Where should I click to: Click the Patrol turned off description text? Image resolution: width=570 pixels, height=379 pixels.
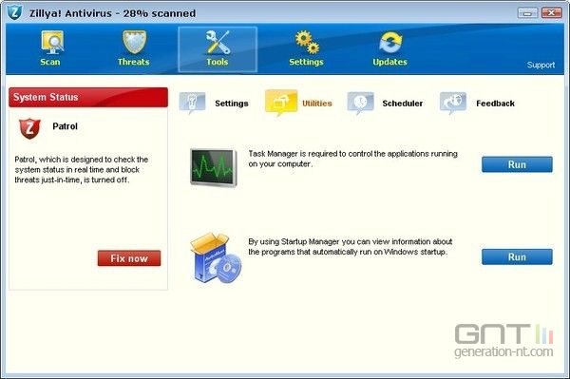click(x=82, y=170)
